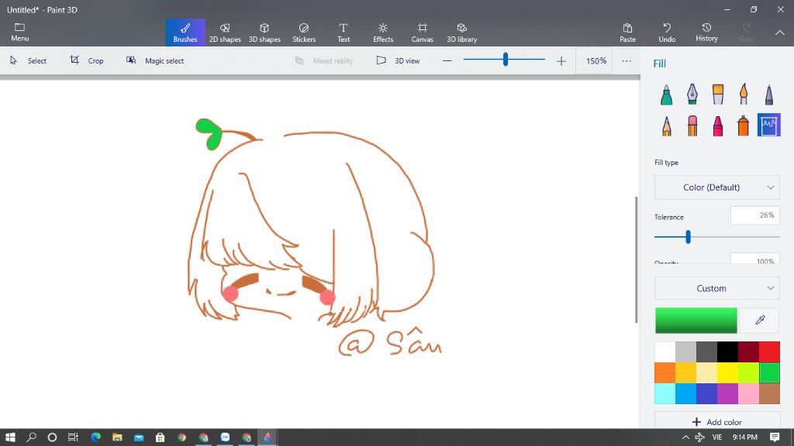Open the Effects tab

383,33
